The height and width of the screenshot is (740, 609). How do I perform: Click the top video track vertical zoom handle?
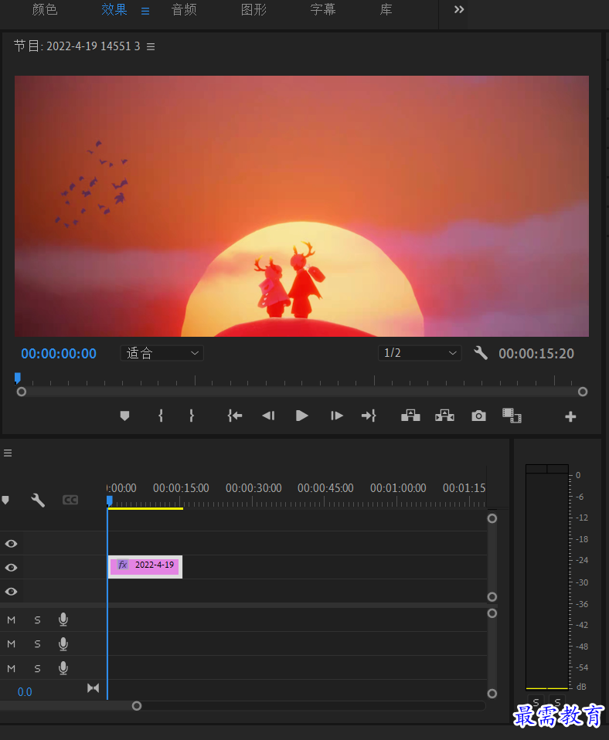click(492, 518)
